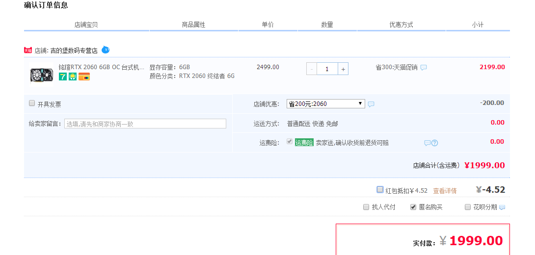This screenshot has width=535, height=255.
Task: Tick the 开具发票 invoice checkbox
Action: pos(32,103)
